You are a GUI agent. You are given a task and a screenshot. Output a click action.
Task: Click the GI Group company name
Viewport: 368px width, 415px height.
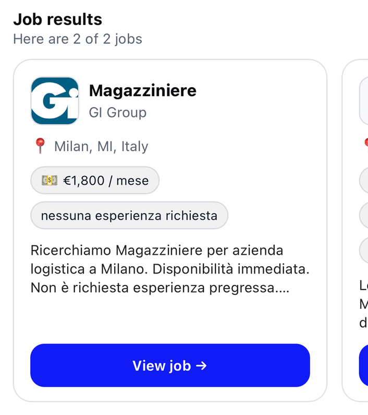click(117, 112)
